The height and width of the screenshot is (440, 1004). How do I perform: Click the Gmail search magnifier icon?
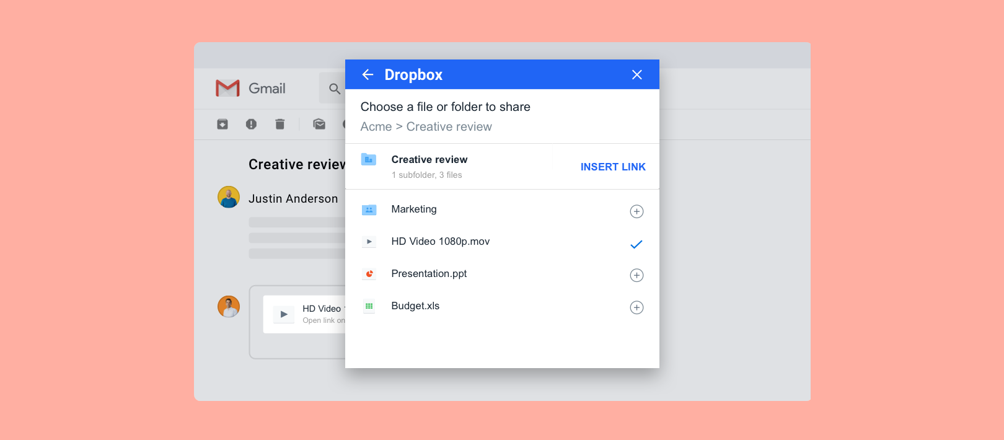tap(335, 89)
